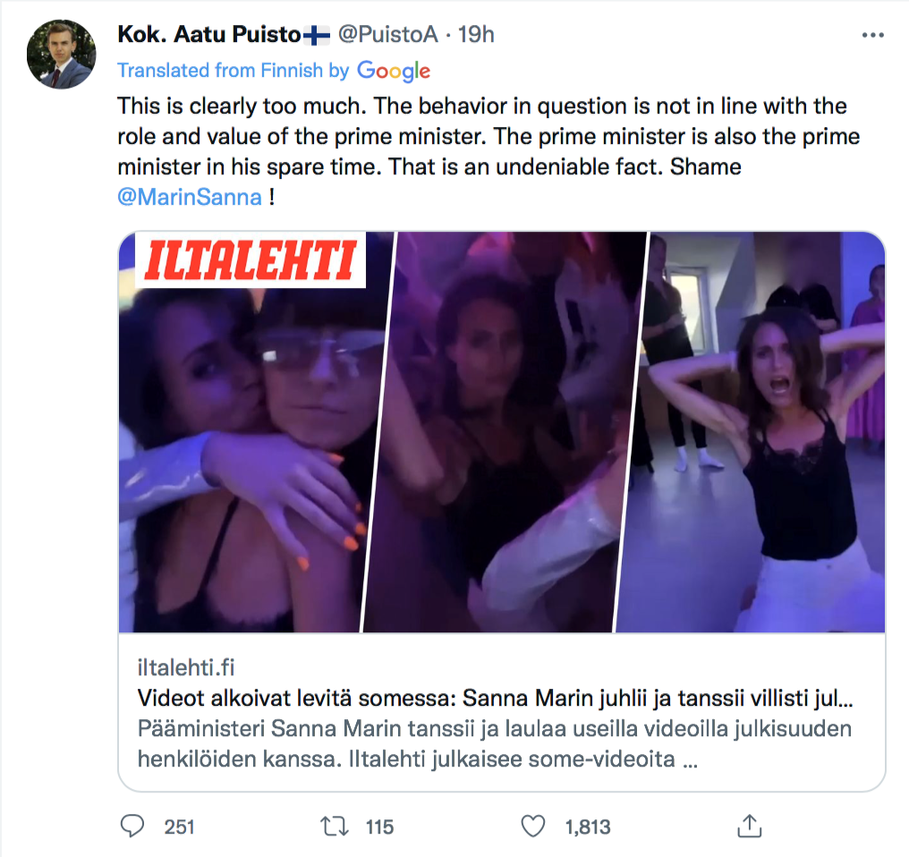Click the @PuistoA handle
The image size is (909, 857).
(387, 35)
